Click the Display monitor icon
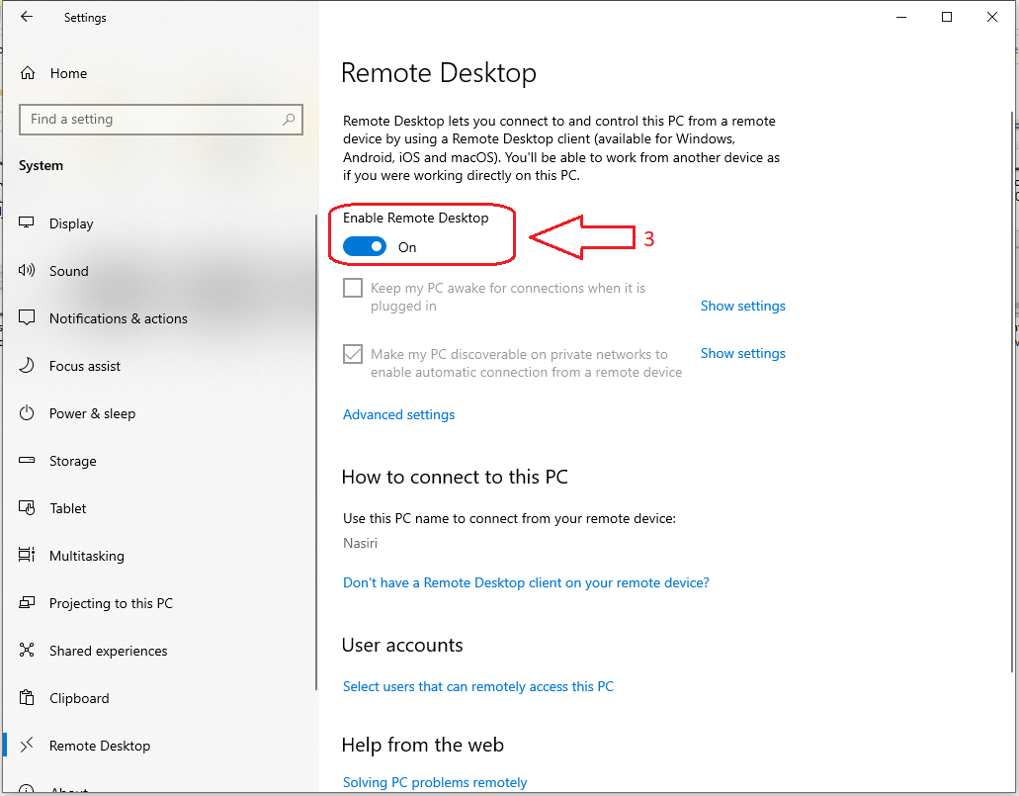Viewport: 1019px width, 796px height. 28,223
